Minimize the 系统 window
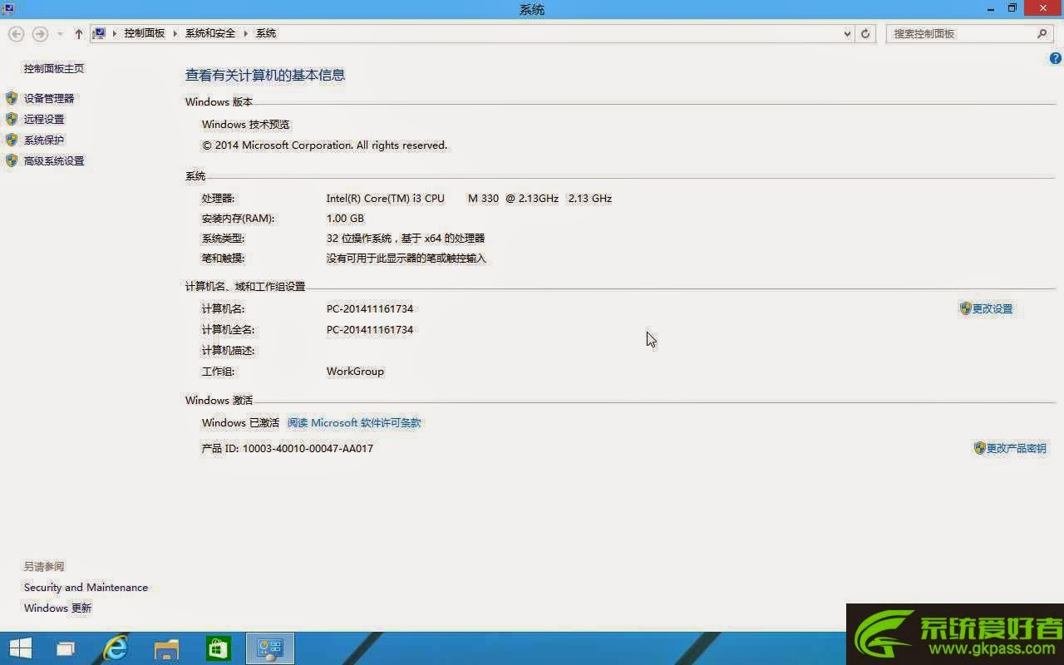This screenshot has width=1064, height=665. coord(989,8)
